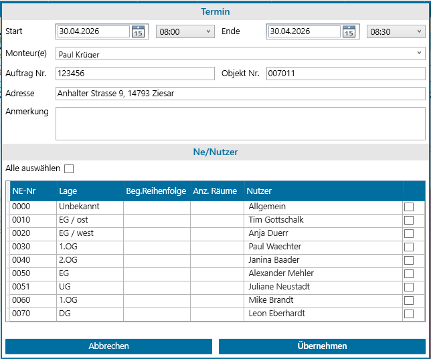Click the Abbrechen button

(108, 346)
